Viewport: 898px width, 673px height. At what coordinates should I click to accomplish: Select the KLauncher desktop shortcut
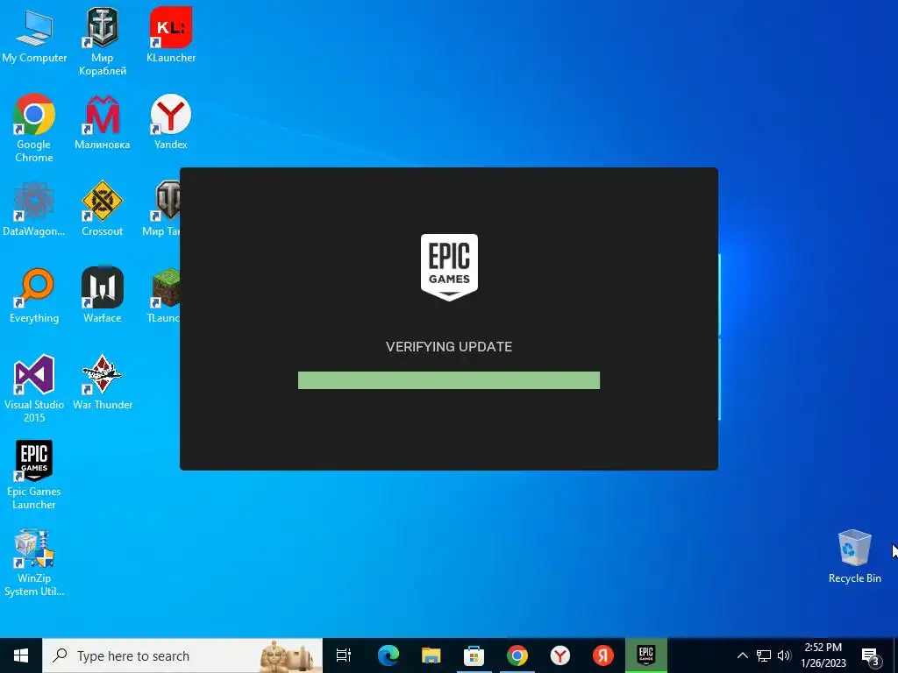(171, 35)
